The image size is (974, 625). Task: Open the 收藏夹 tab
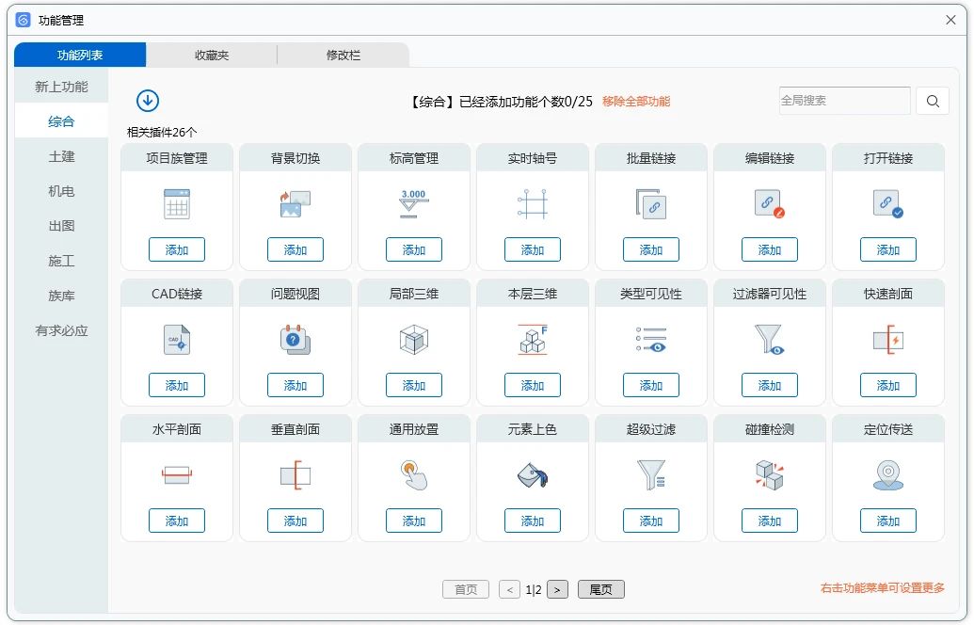(212, 55)
